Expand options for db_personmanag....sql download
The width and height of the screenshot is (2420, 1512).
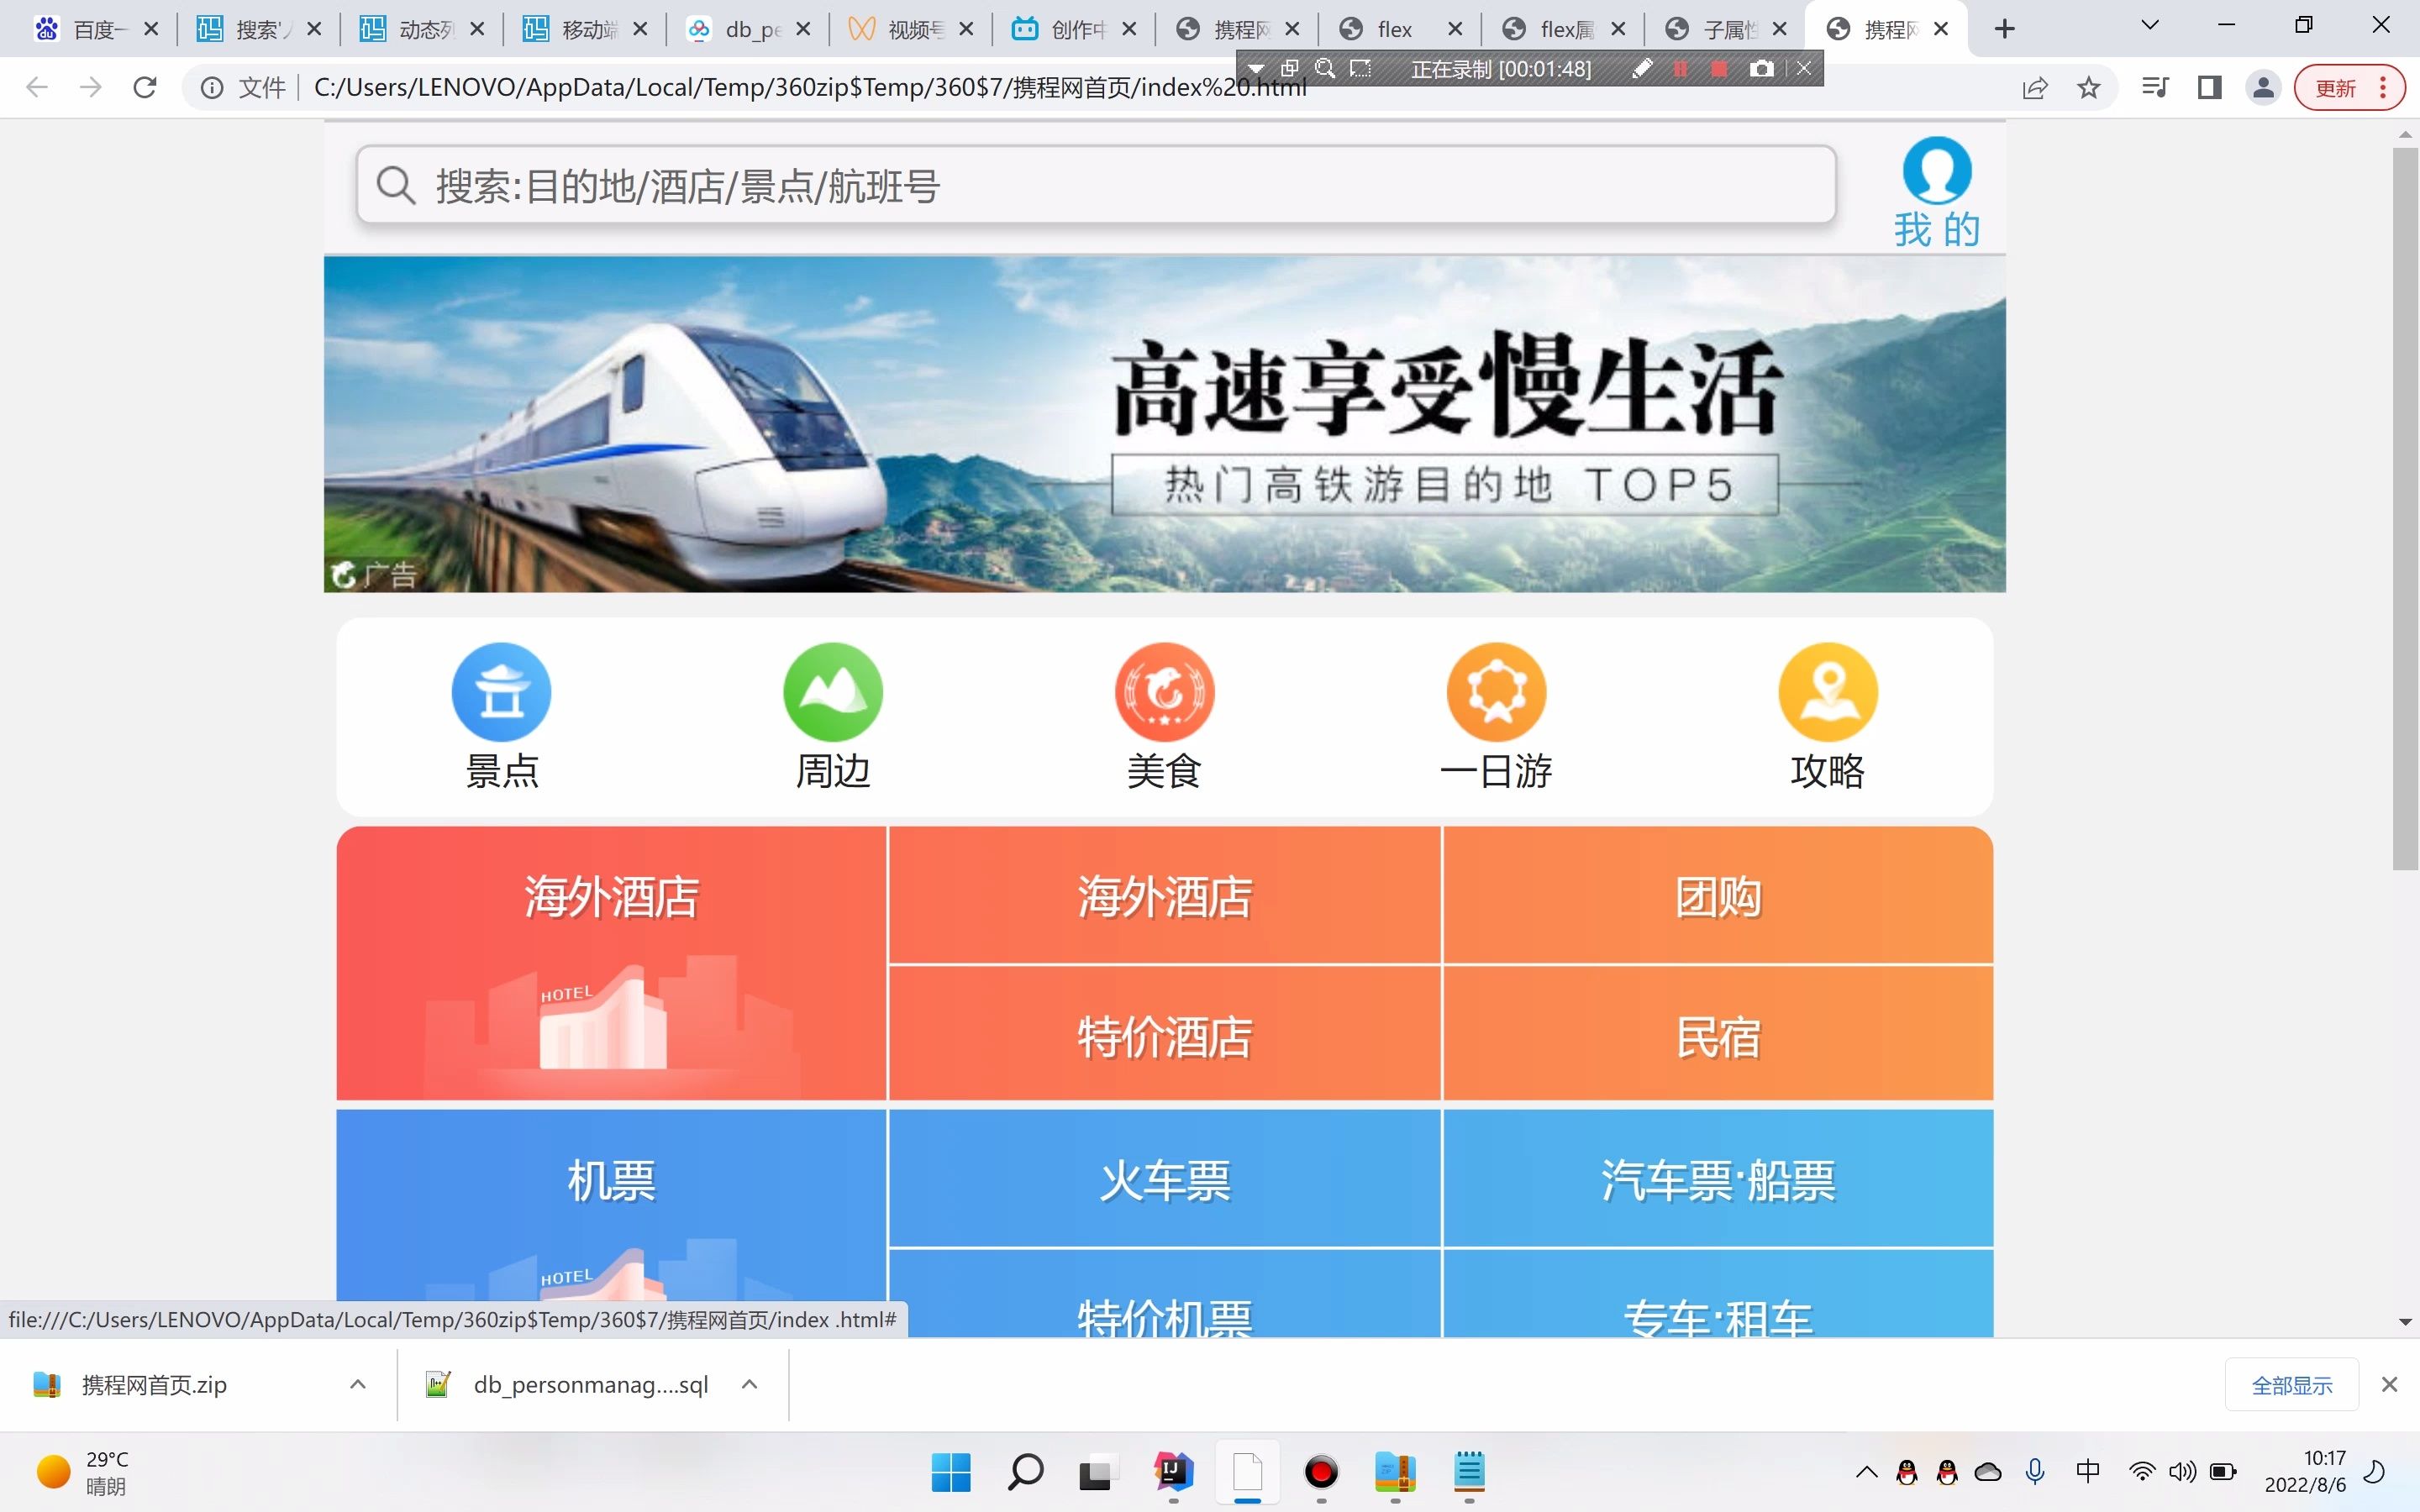[748, 1384]
